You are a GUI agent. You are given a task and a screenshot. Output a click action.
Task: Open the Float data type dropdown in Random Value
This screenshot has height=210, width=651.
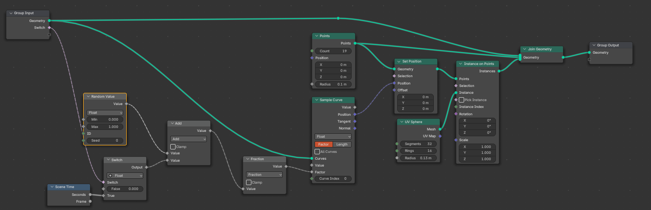click(105, 112)
